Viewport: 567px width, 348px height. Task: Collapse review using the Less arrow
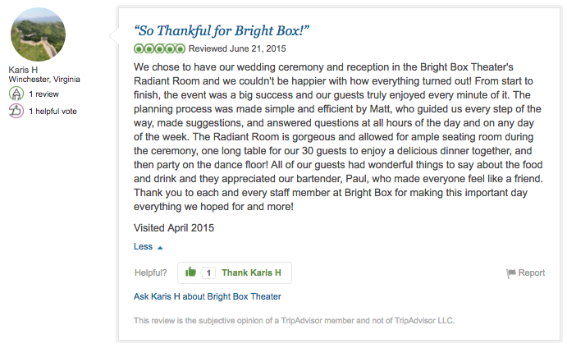pos(160,248)
